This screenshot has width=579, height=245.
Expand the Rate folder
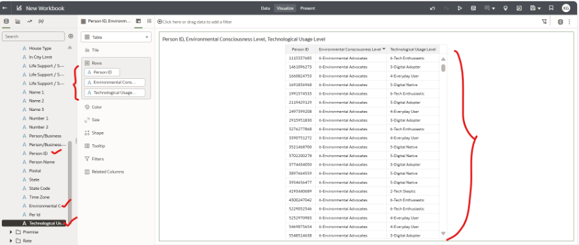11,241
